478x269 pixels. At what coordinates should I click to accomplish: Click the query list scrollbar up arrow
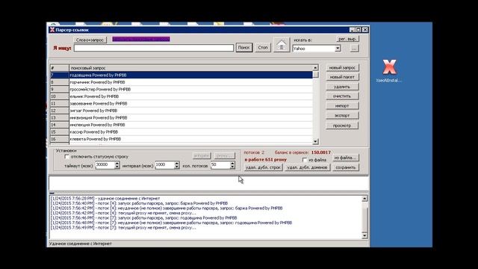click(x=315, y=67)
